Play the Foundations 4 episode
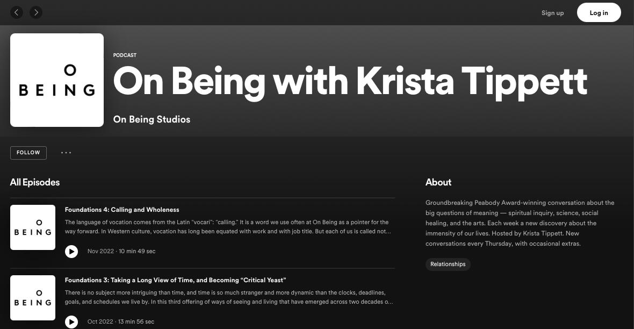The image size is (634, 329). pos(71,252)
